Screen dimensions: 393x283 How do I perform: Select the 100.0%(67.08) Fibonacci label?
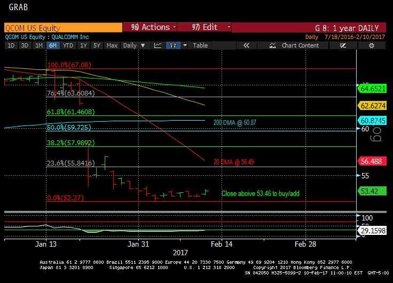tap(69, 65)
